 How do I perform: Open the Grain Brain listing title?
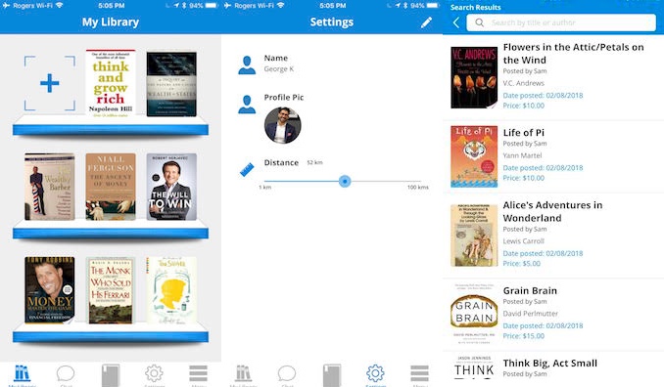[x=530, y=290]
